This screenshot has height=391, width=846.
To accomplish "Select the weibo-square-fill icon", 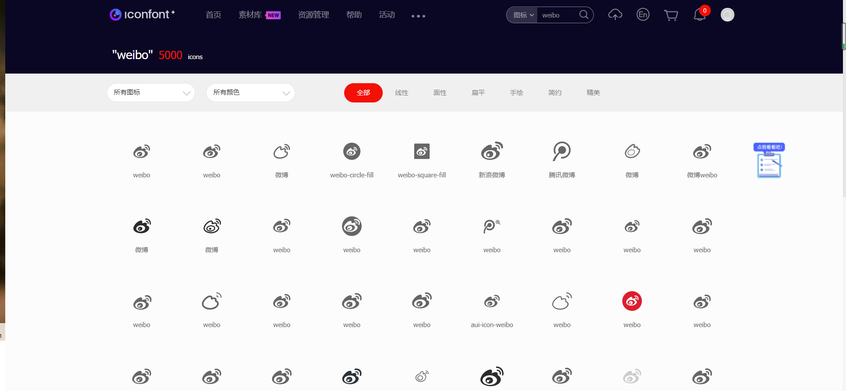I will coord(422,151).
